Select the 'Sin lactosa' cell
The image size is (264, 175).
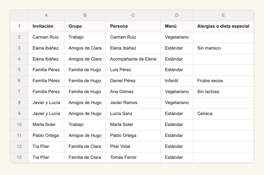pyautogui.click(x=223, y=92)
